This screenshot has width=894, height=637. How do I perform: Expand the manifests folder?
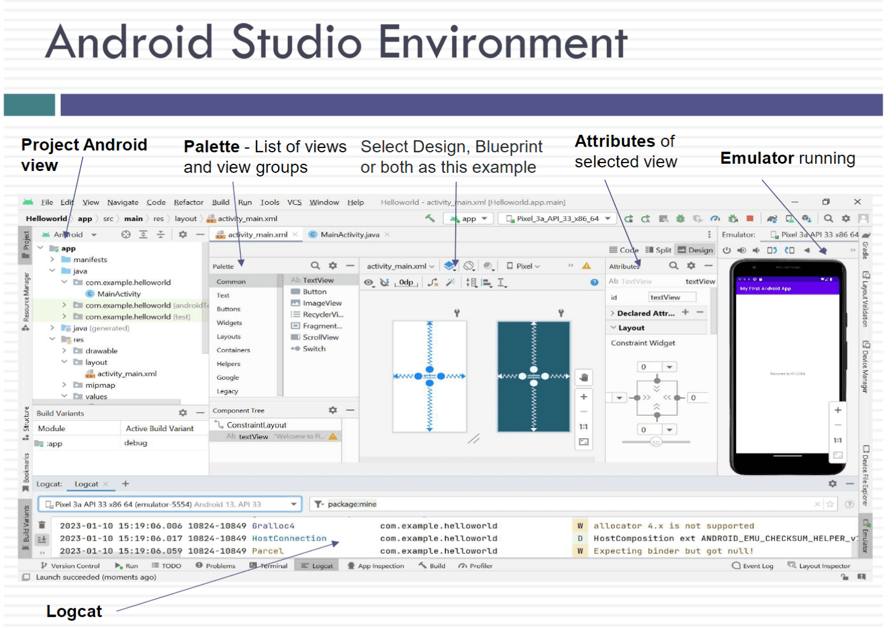click(53, 259)
